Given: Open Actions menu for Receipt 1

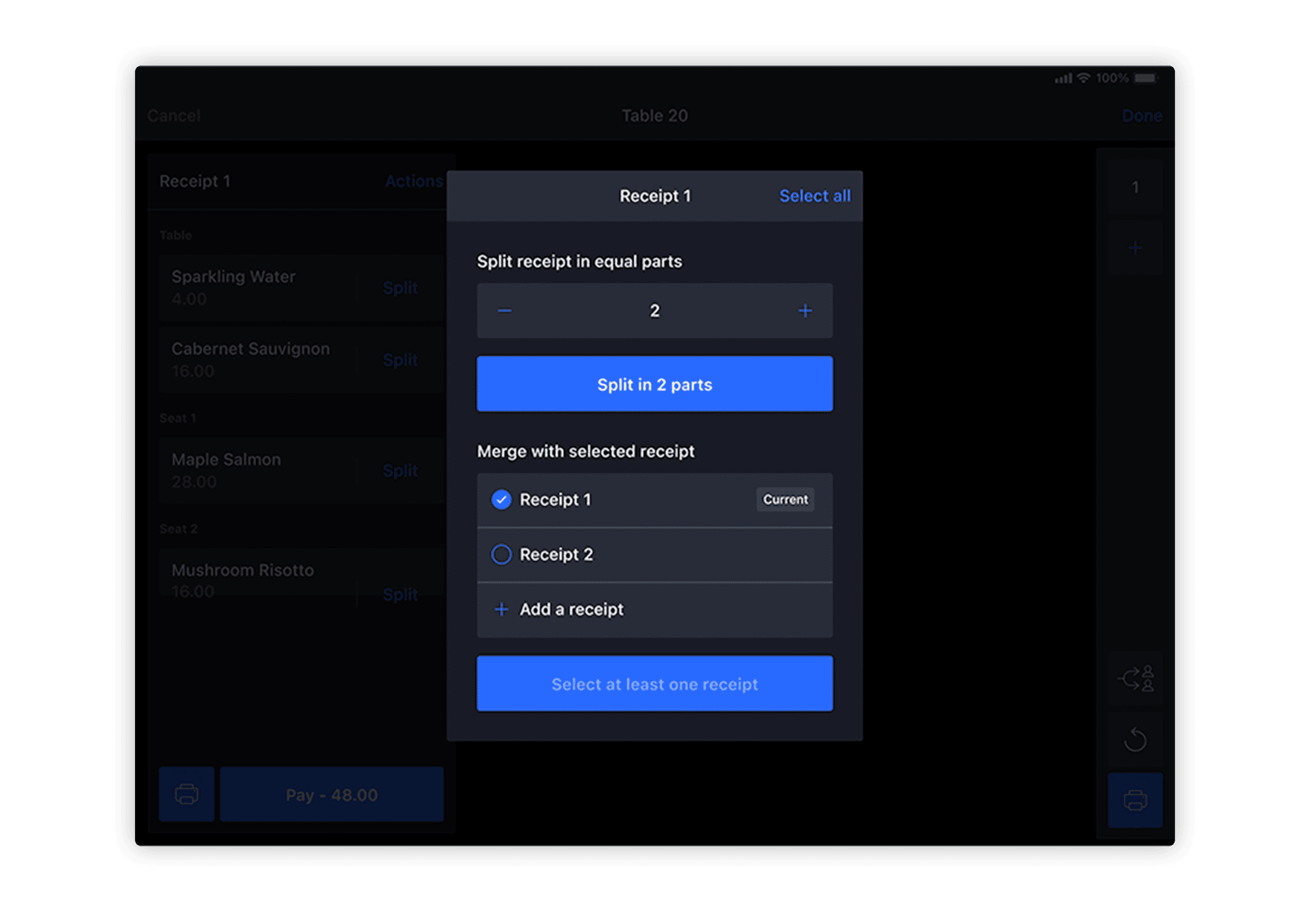Looking at the screenshot, I should 414,181.
